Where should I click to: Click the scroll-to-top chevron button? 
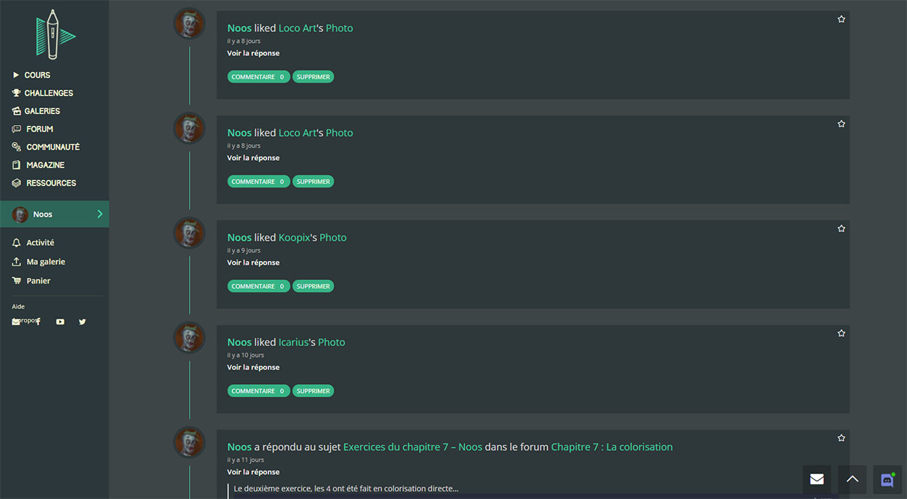852,479
